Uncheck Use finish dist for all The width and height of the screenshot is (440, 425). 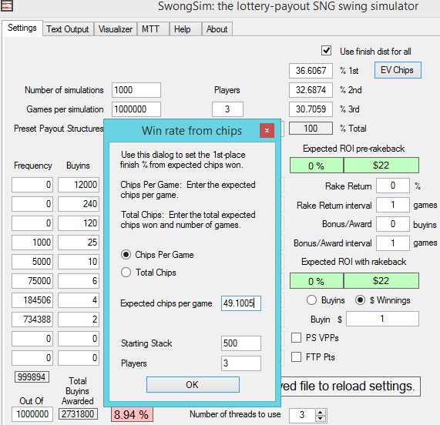pyautogui.click(x=327, y=51)
